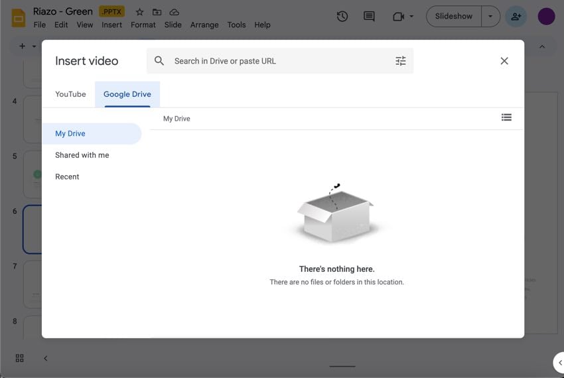
Task: Click the move to folder icon
Action: coord(157,12)
